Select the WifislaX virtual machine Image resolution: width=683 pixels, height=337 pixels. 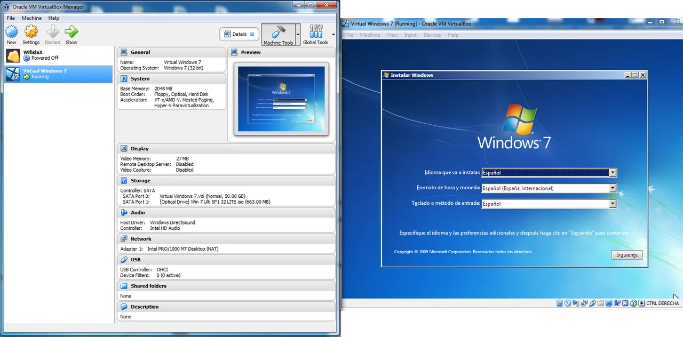(x=59, y=55)
